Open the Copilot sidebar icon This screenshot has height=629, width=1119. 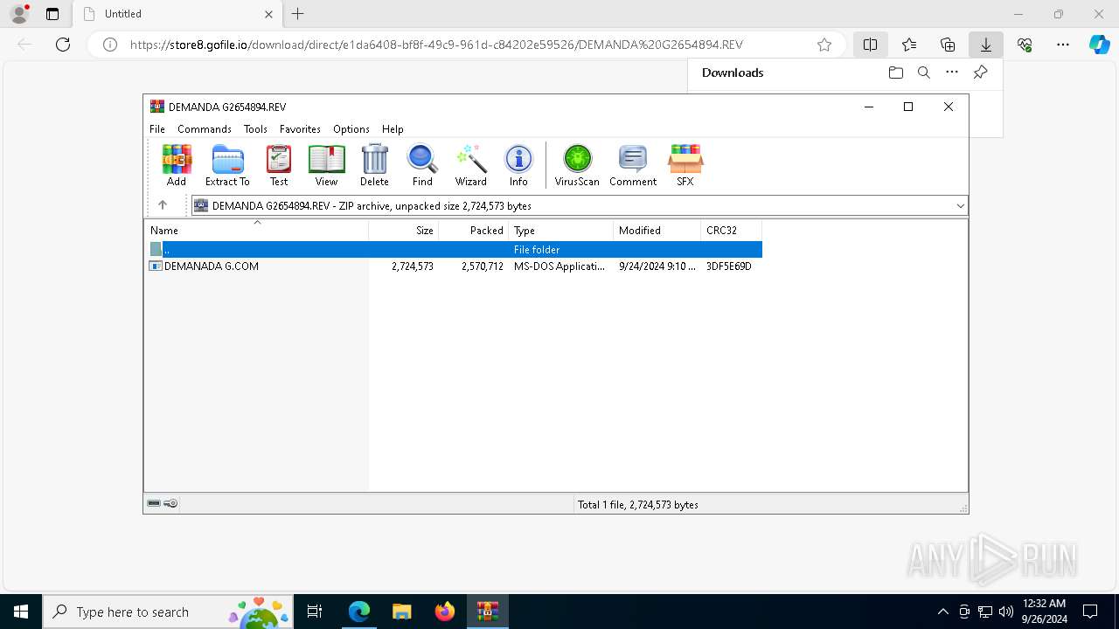click(x=1099, y=45)
